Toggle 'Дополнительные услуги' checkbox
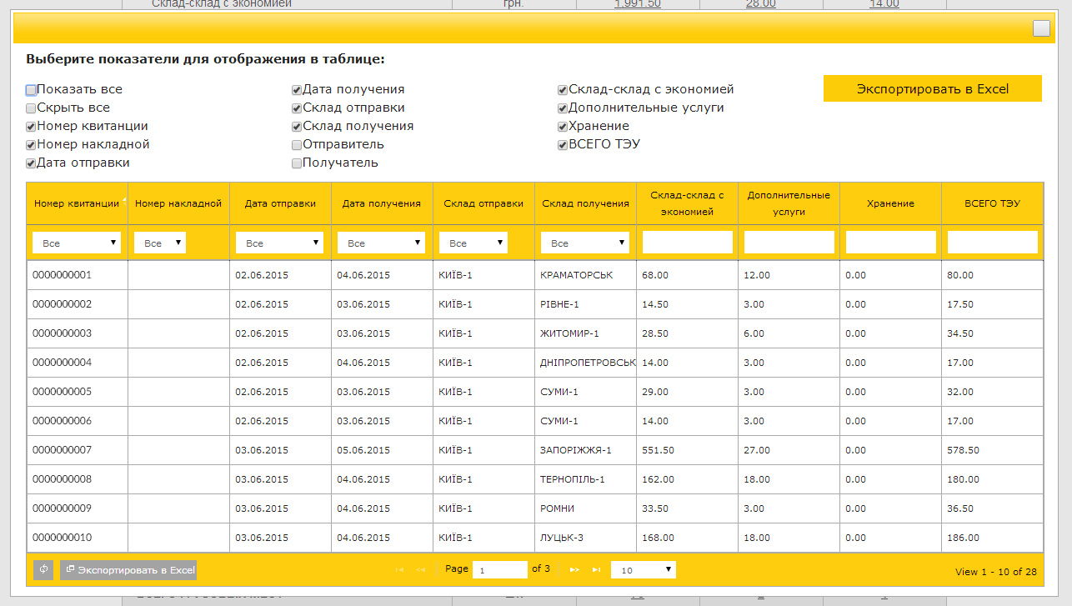 tap(563, 108)
